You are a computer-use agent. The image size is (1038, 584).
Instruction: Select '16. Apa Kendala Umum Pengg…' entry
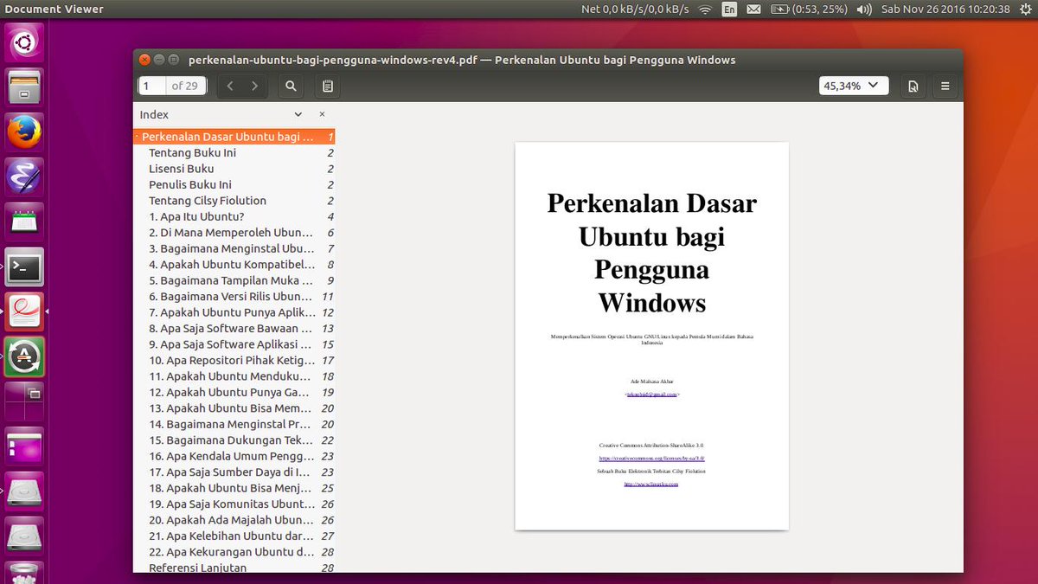click(x=234, y=457)
